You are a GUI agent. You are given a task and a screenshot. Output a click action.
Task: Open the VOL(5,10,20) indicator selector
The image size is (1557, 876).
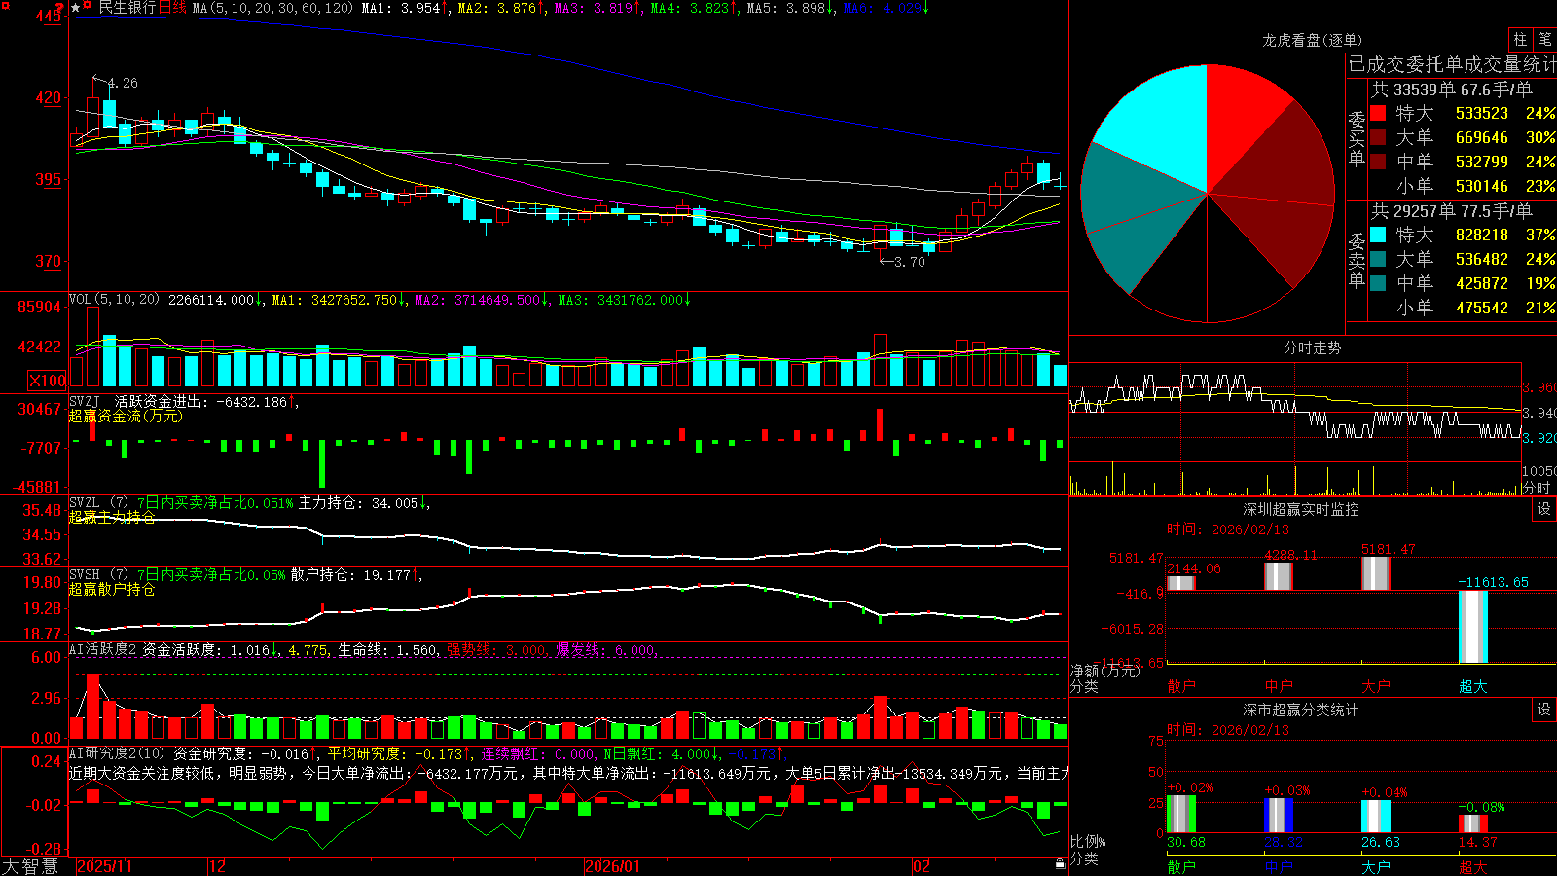(x=114, y=300)
